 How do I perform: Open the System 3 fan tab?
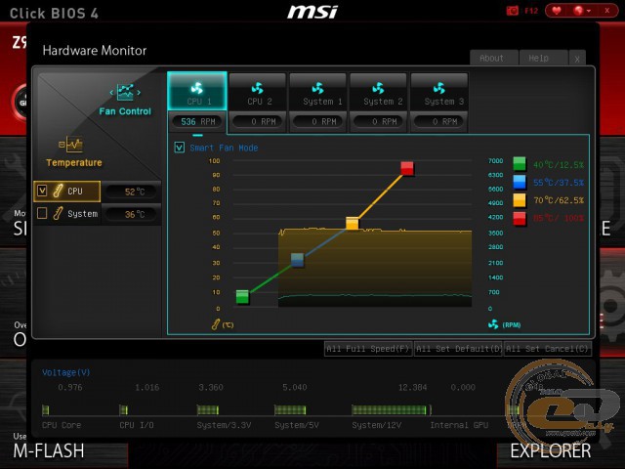point(439,92)
